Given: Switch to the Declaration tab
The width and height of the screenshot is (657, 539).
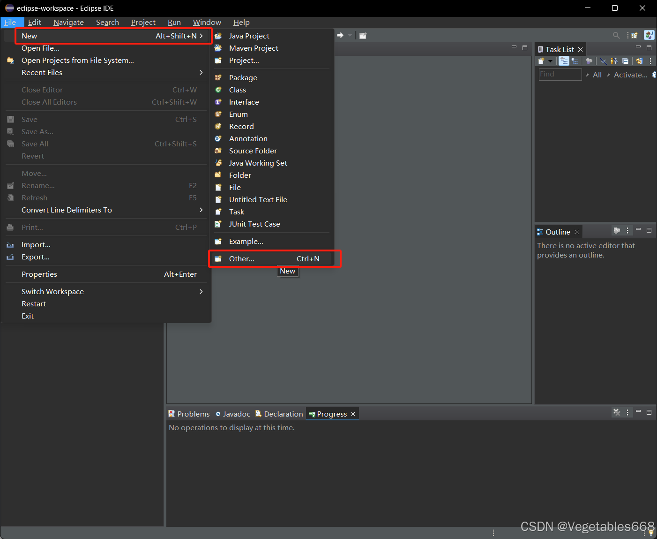Looking at the screenshot, I should click(x=283, y=414).
